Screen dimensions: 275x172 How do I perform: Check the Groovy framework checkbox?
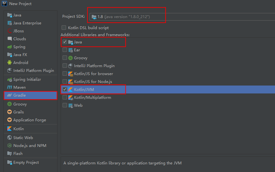[65, 58]
